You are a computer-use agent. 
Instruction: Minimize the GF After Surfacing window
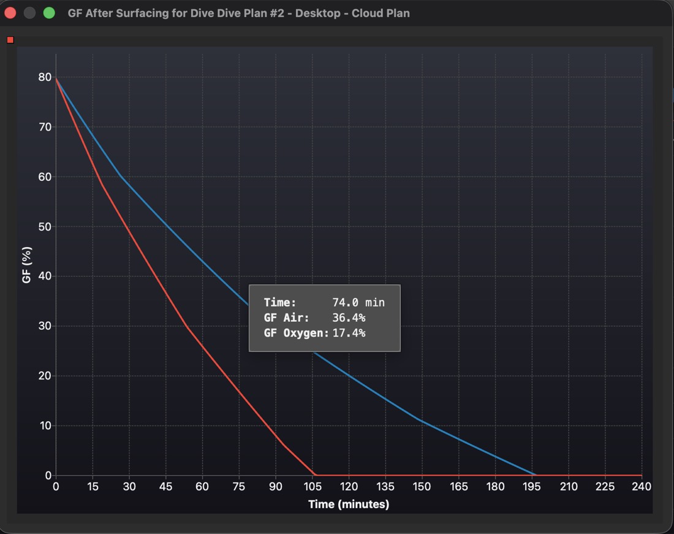(x=29, y=13)
